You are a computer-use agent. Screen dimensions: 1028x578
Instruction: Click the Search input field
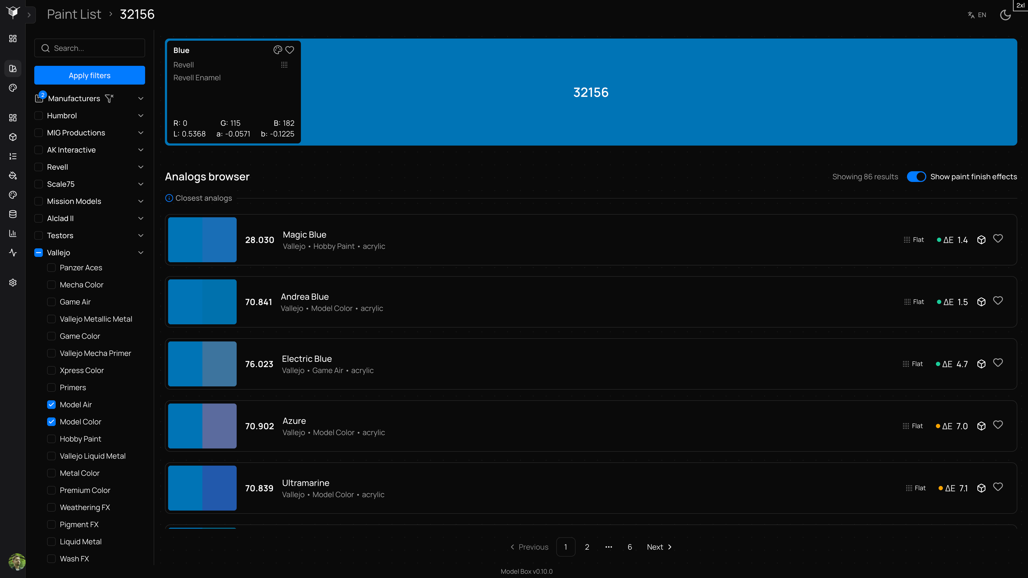89,48
